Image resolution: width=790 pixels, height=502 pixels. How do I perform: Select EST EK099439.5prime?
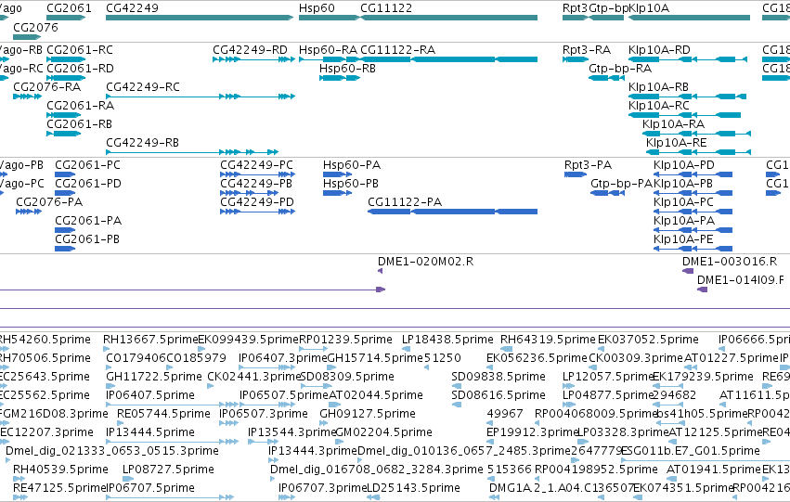[x=202, y=349]
